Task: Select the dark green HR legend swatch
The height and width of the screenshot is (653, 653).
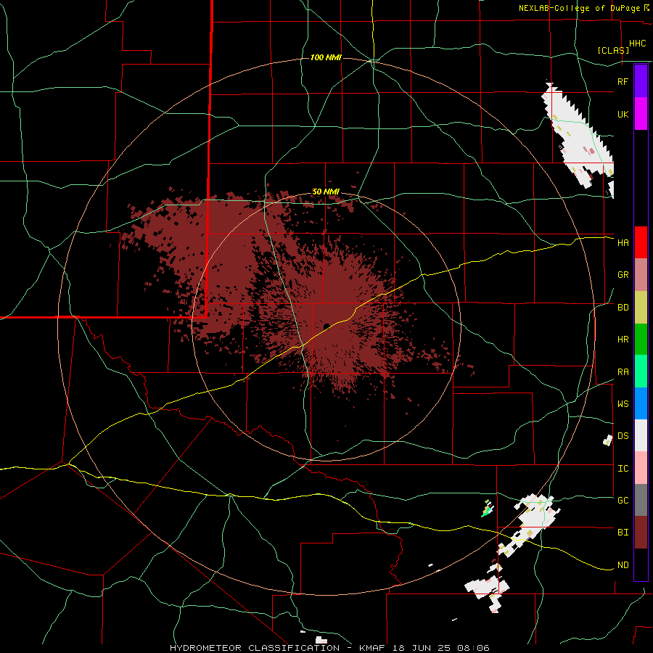Action: click(x=641, y=340)
